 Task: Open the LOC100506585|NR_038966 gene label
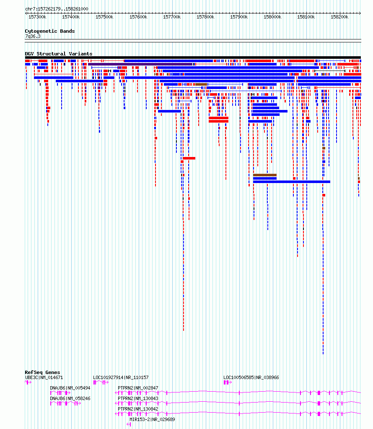(x=251, y=377)
